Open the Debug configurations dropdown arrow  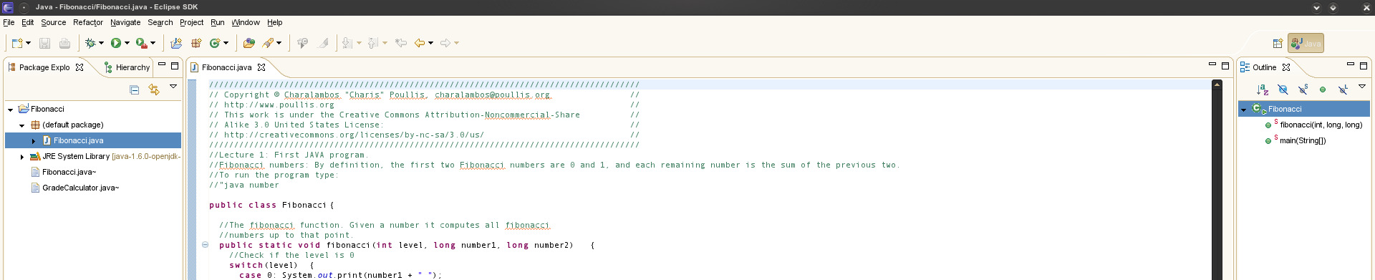click(101, 43)
